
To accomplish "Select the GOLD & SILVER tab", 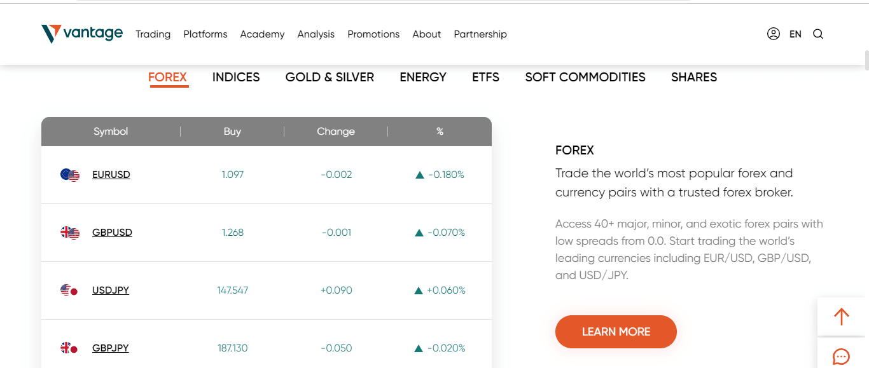I will click(330, 78).
